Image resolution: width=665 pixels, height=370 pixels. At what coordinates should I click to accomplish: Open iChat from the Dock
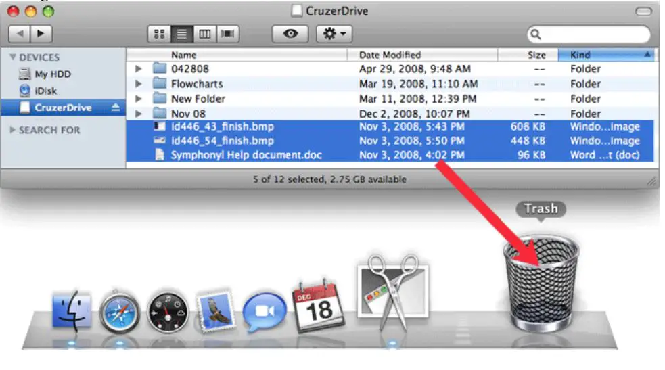[265, 313]
